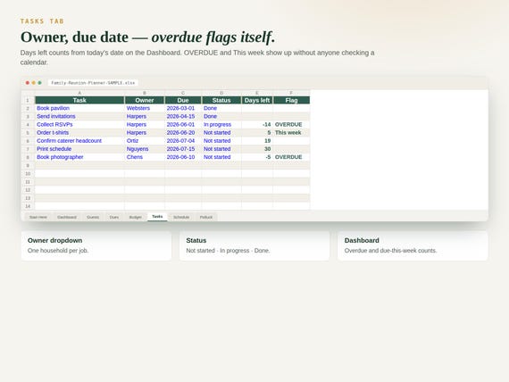Click OVERDUE flag in Book photographer row
Screen dimensions: 509x382
tap(291, 157)
